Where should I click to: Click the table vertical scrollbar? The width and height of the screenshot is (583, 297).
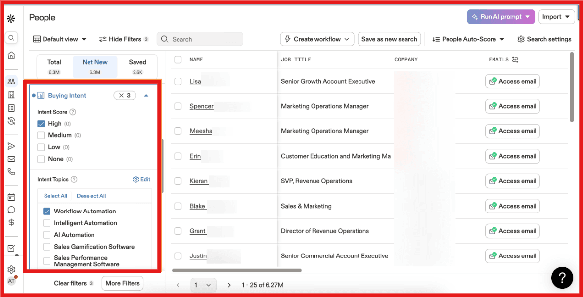point(572,86)
